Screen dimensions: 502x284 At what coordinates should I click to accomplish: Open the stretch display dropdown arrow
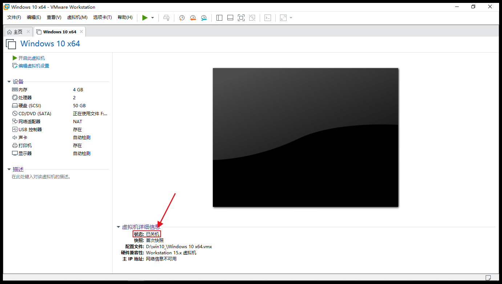click(291, 18)
